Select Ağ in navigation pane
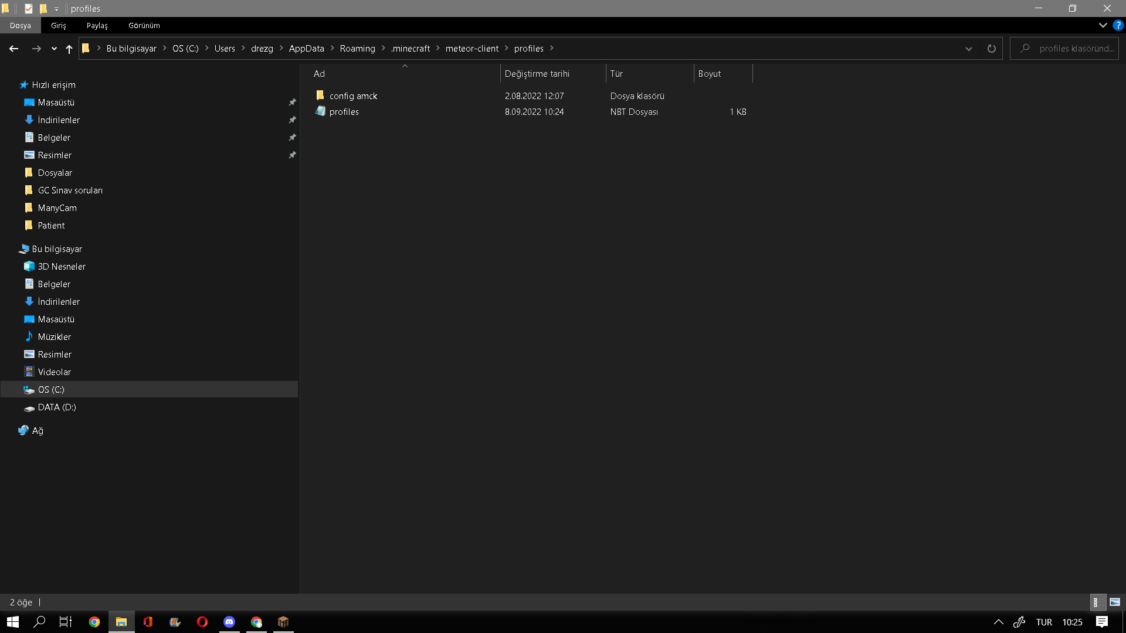 coord(38,431)
